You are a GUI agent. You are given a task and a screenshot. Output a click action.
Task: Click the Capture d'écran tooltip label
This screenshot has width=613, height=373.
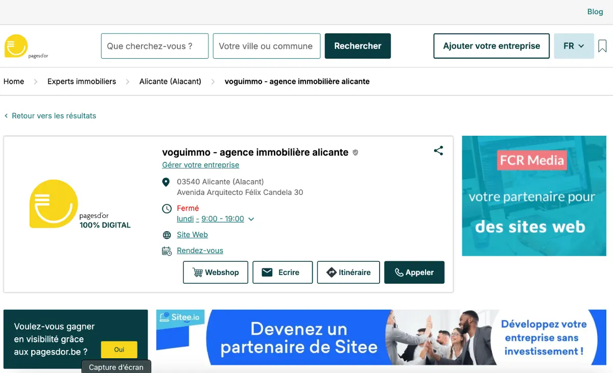click(116, 367)
